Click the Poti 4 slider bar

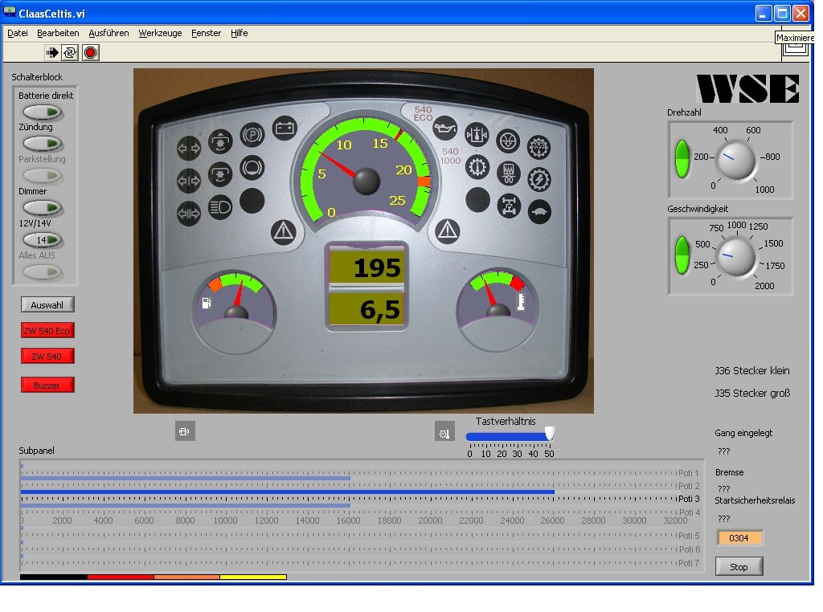[x=186, y=505]
